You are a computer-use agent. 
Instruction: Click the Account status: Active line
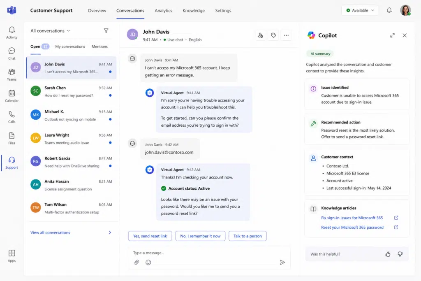coord(185,188)
